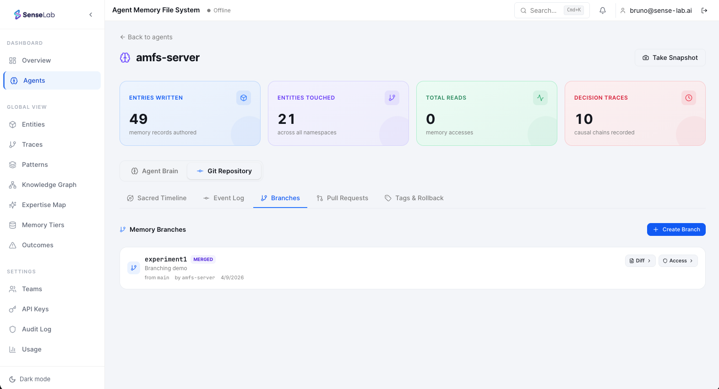Click the Take Snapshot button
Viewport: 719px width, 389px height.
[x=670, y=58]
